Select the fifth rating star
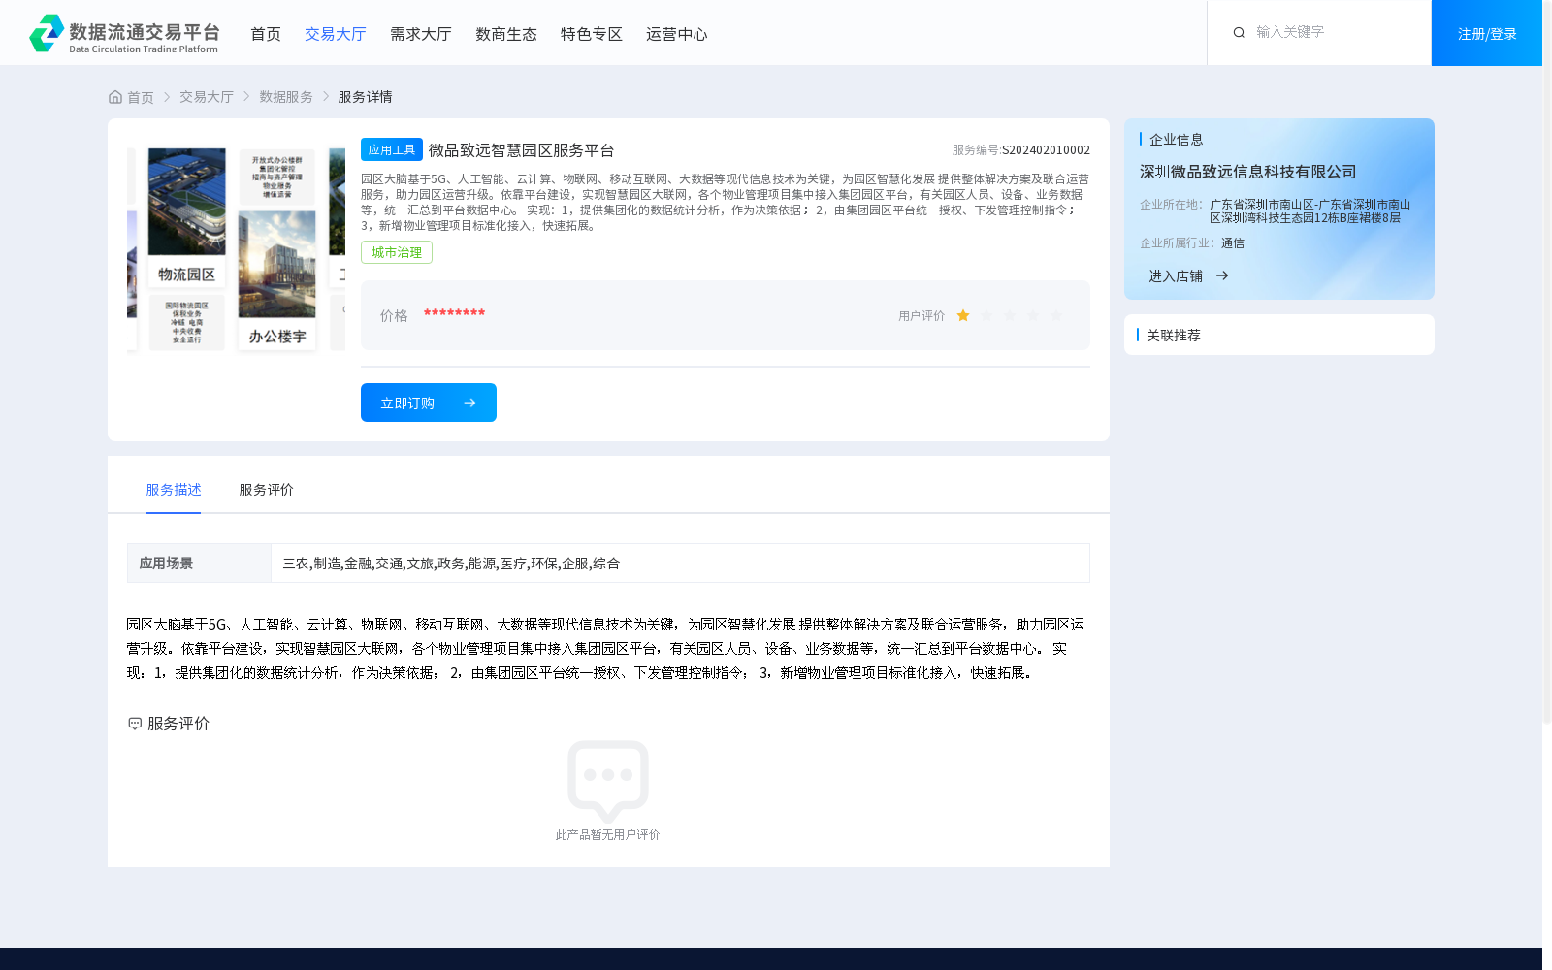Image resolution: width=1552 pixels, height=970 pixels. (1056, 315)
